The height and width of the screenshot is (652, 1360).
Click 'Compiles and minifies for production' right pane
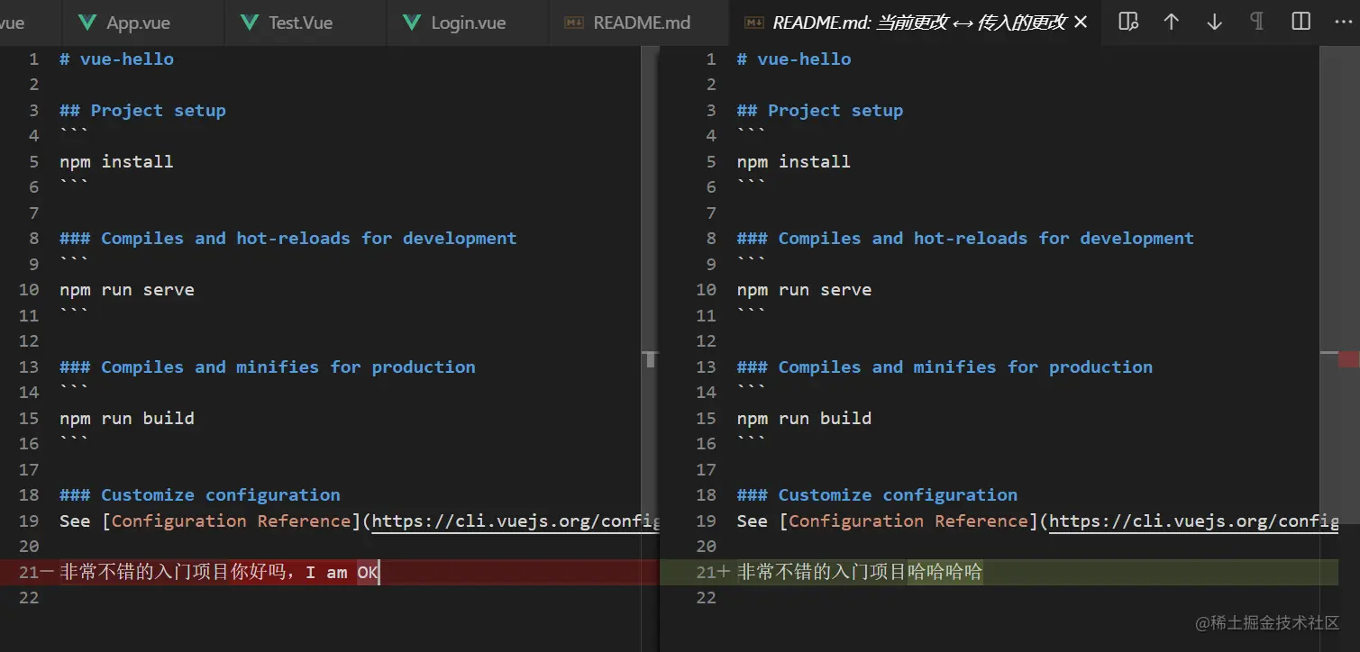coord(965,367)
